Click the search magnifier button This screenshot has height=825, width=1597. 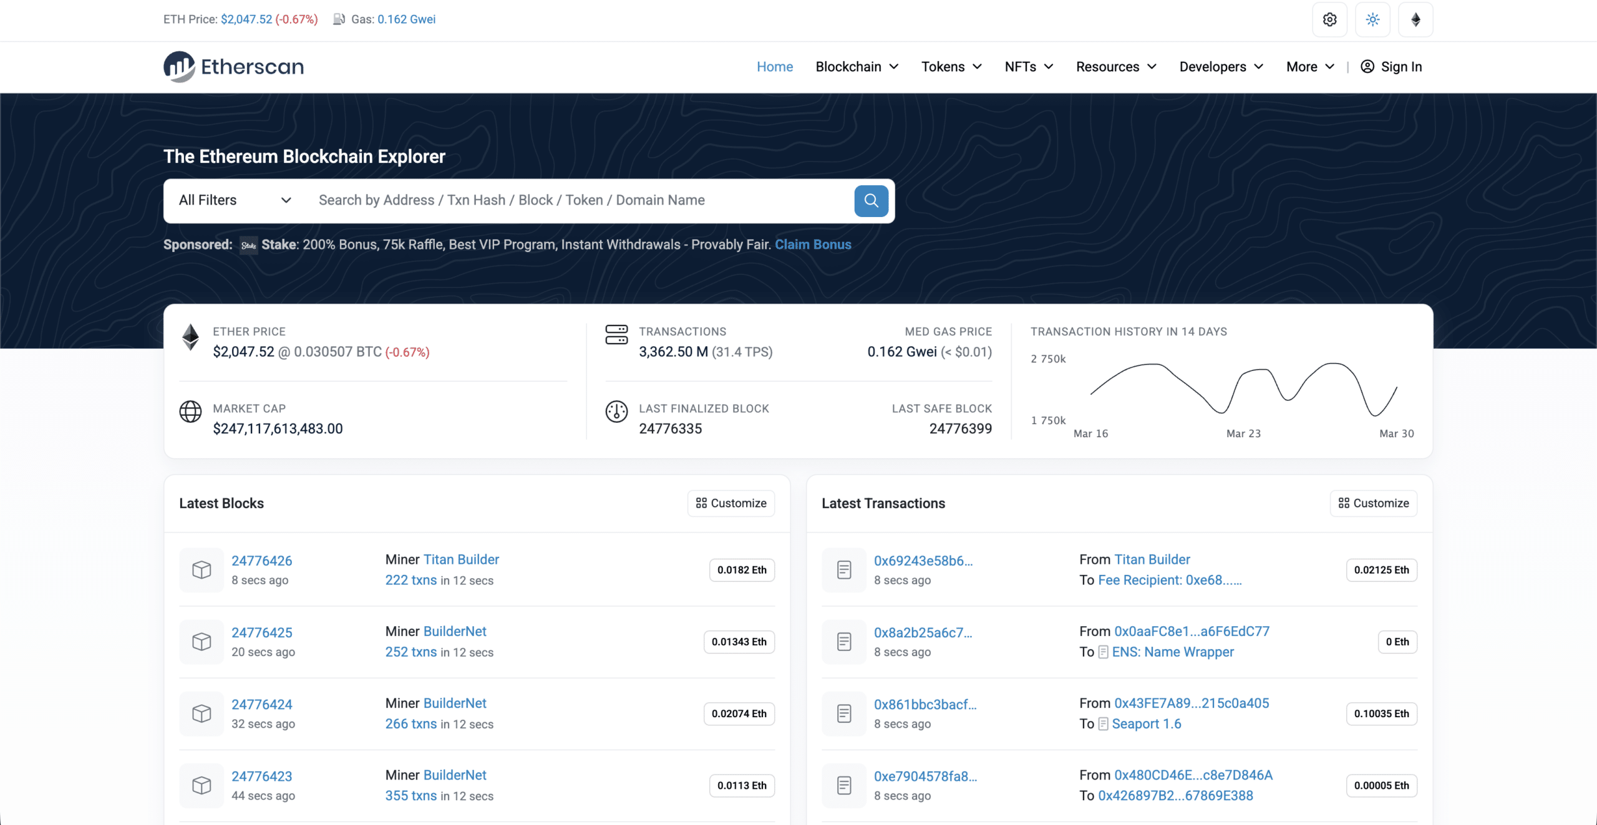[x=871, y=201]
